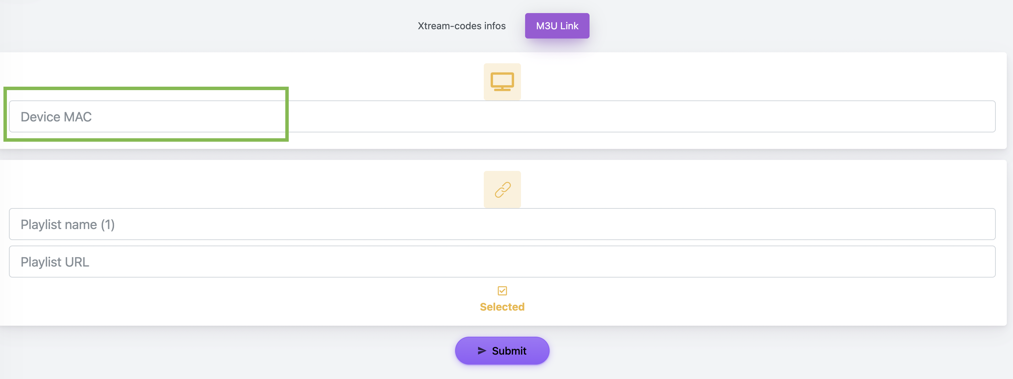Click the purple M3U Link button
Screen dimensions: 1013x379
[x=557, y=26]
